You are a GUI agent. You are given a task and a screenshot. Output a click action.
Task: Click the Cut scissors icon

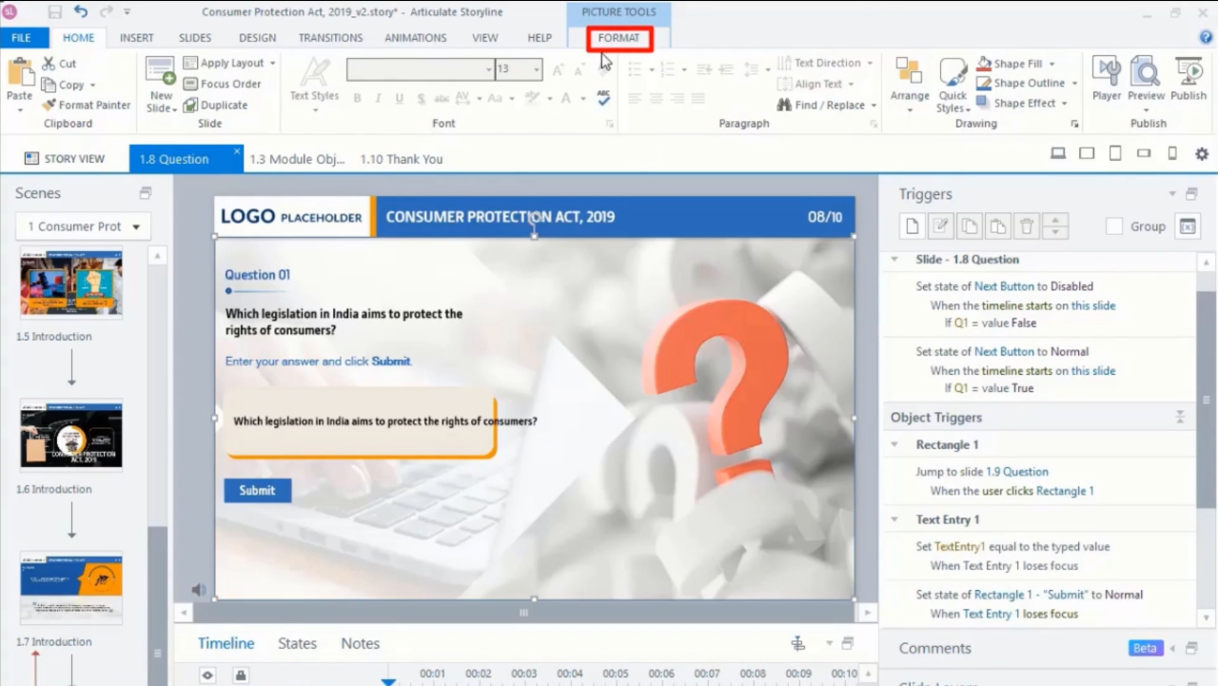coord(49,64)
